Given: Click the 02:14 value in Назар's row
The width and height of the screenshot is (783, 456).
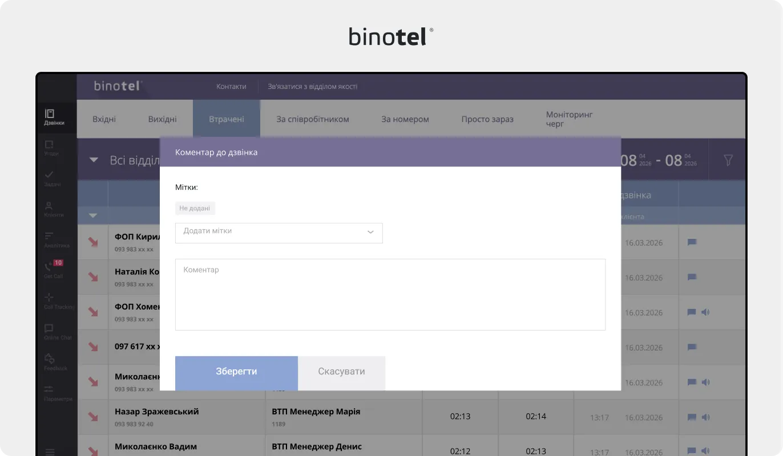Looking at the screenshot, I should tap(536, 417).
